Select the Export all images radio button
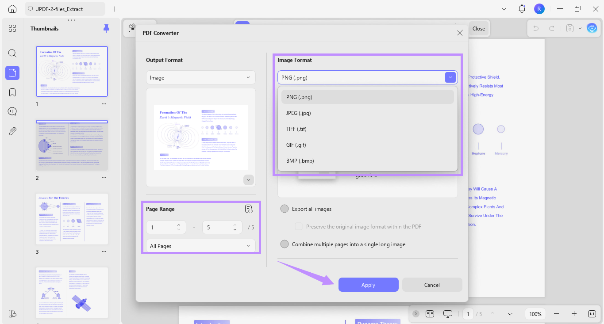This screenshot has width=604, height=324. tap(285, 208)
